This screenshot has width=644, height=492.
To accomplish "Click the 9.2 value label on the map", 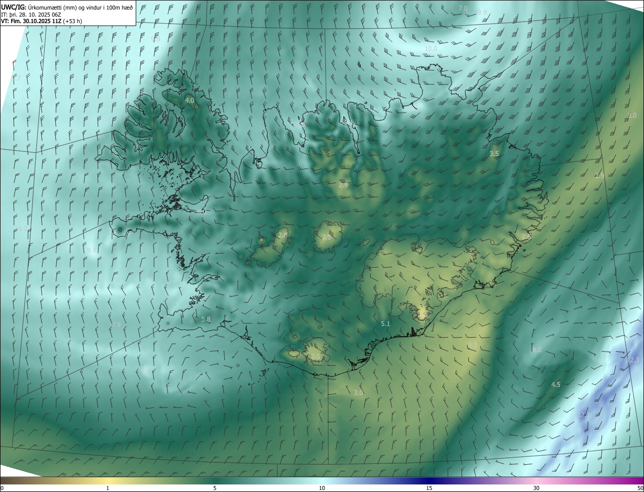I will [24, 228].
